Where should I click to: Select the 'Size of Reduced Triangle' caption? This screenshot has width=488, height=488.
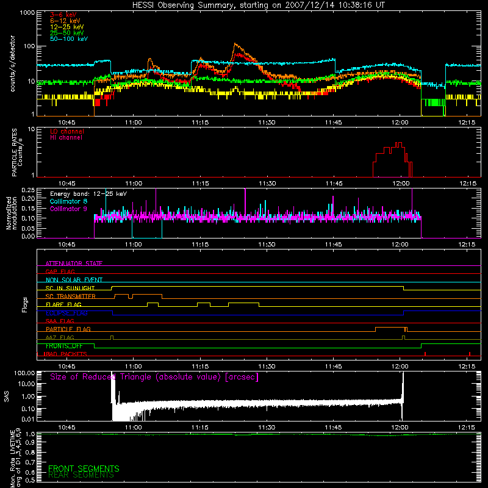(x=154, y=377)
